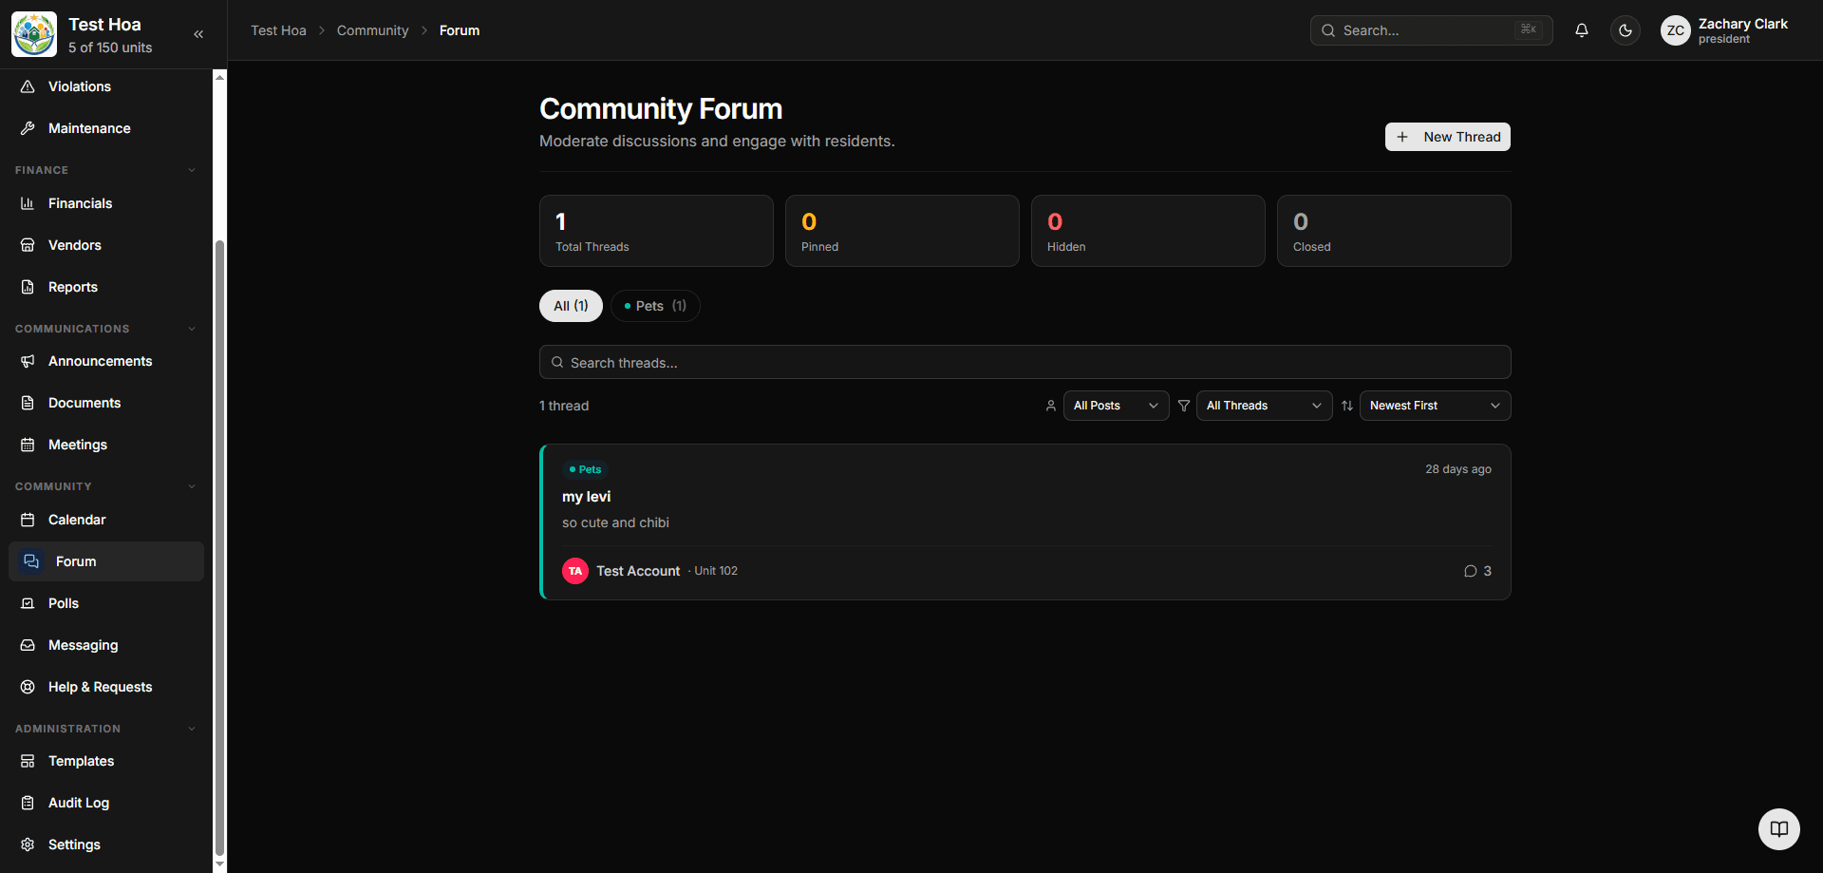Click the Pets tag on thread card

tap(585, 469)
